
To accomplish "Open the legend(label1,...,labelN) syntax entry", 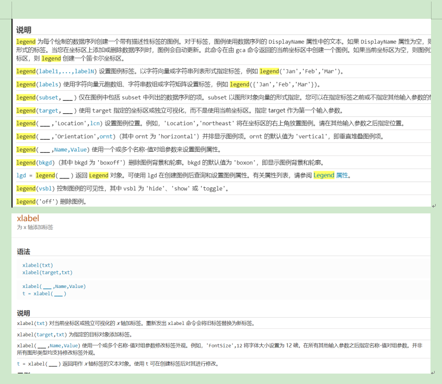I will (x=50, y=71).
